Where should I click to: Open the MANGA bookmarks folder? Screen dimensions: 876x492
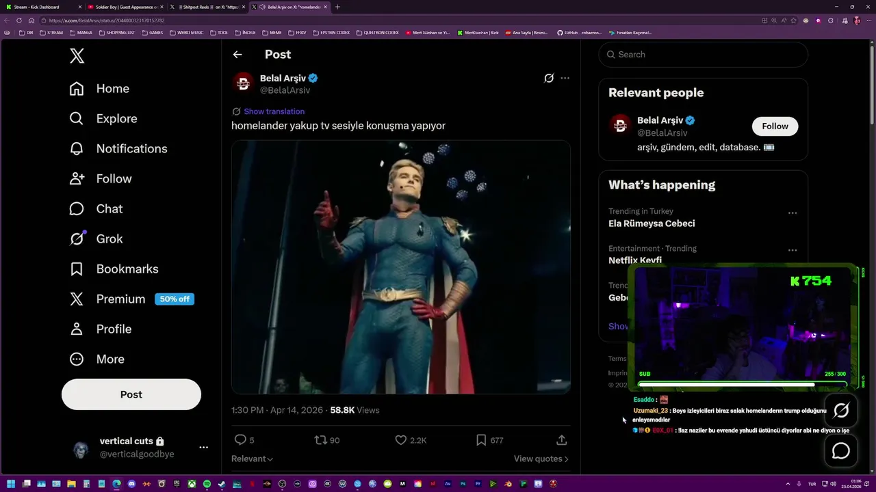81,33
